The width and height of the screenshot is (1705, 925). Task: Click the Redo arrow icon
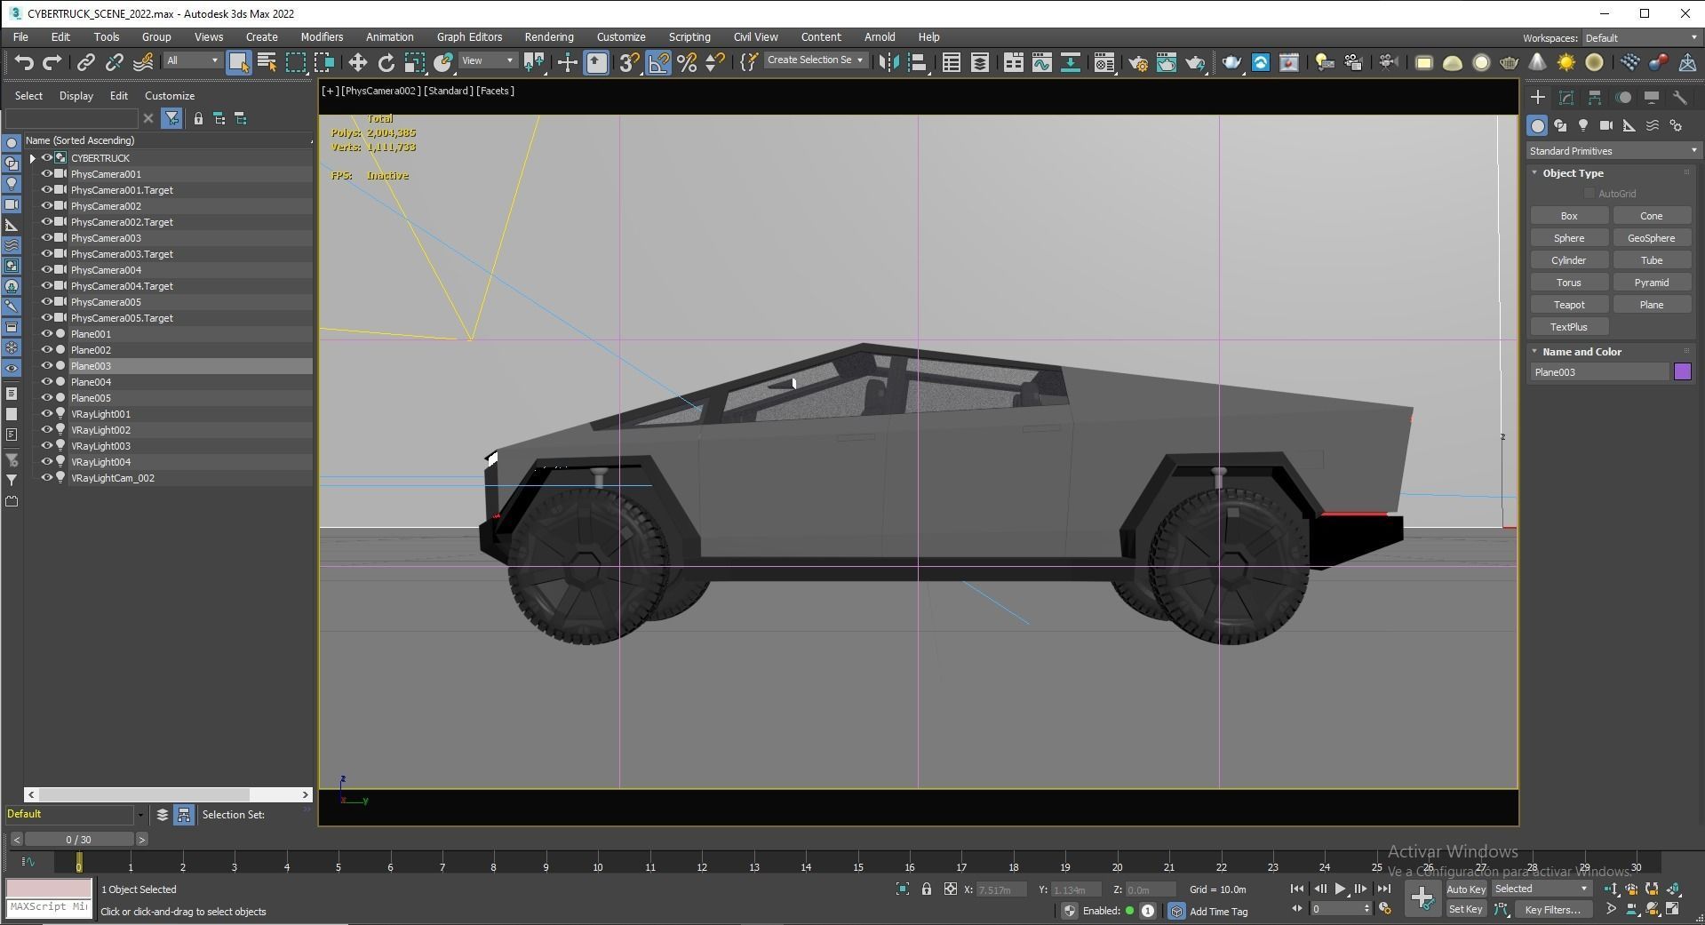tap(52, 62)
